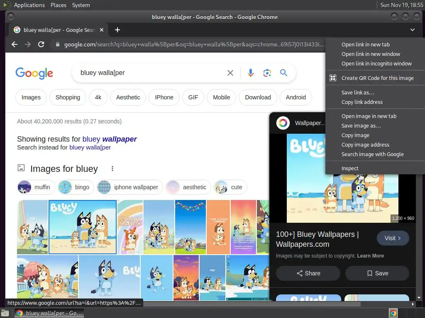The width and height of the screenshot is (425, 318).
Task: Select the aesthetic image suggestion chip
Action: tap(188, 187)
